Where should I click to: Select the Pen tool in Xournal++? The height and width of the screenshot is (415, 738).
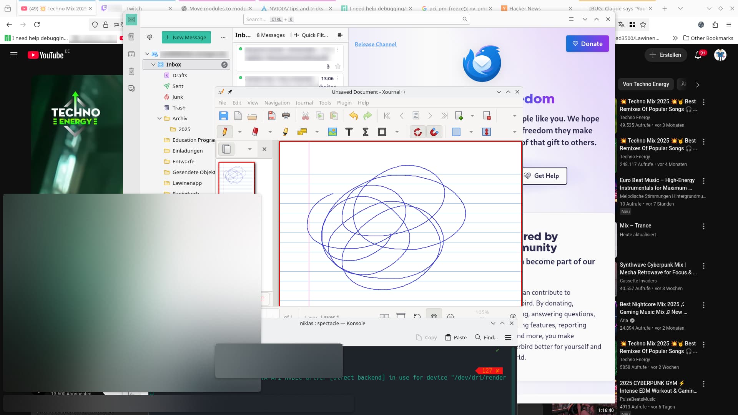tap(224, 132)
